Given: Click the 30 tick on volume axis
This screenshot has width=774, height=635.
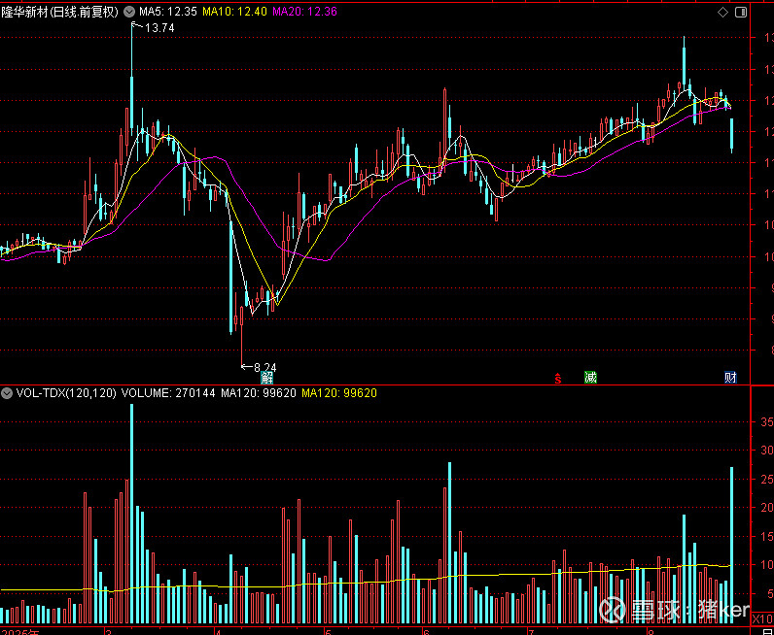Looking at the screenshot, I should click(x=767, y=451).
